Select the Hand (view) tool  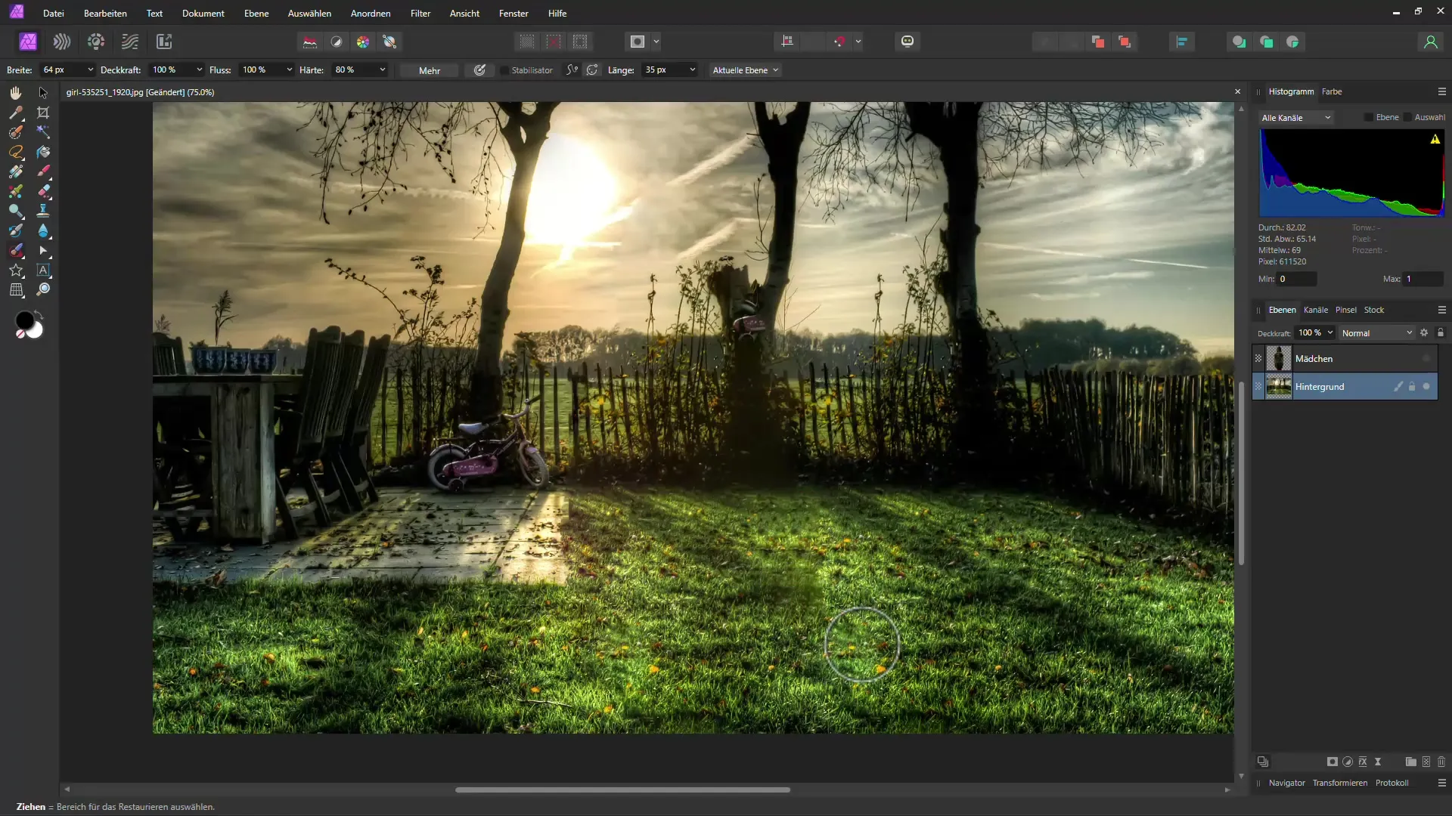coord(16,92)
